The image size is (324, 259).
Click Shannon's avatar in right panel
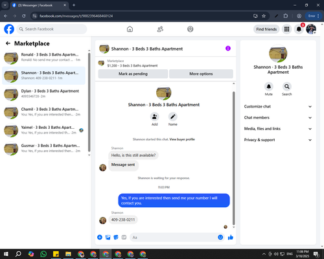tap(278, 54)
